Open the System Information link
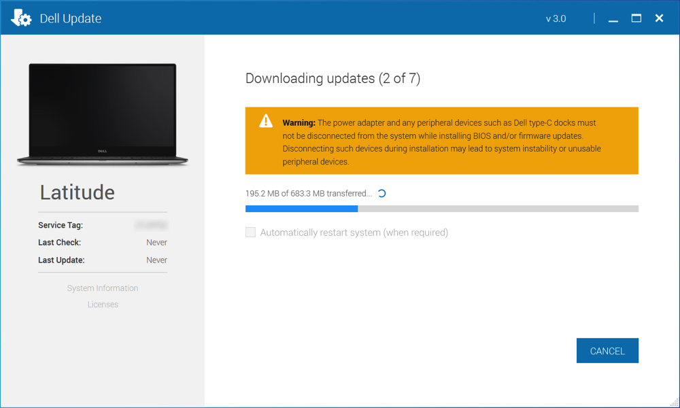680x408 pixels. 103,288
